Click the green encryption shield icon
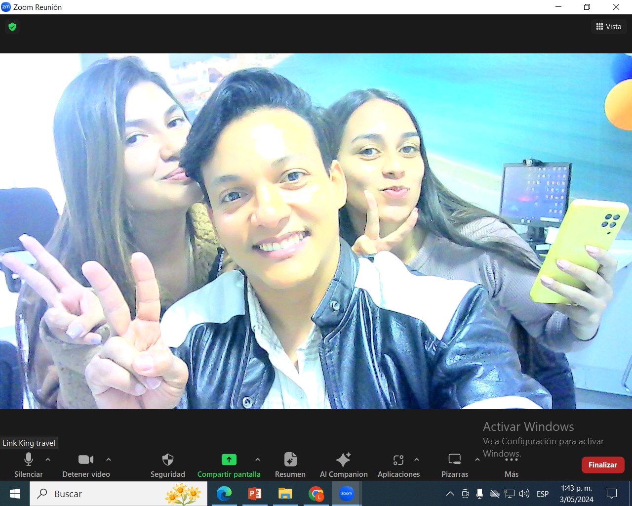Viewport: 632px width, 506px height. click(12, 27)
